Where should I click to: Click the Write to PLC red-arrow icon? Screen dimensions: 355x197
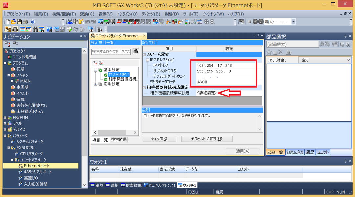point(119,22)
